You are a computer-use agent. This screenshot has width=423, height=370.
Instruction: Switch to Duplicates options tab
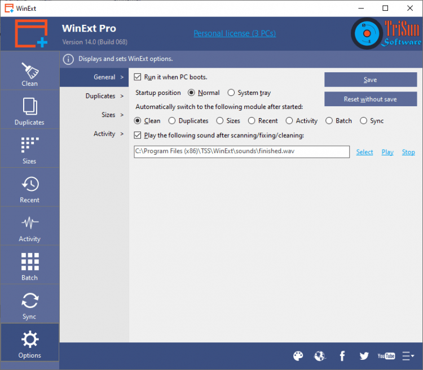point(94,96)
